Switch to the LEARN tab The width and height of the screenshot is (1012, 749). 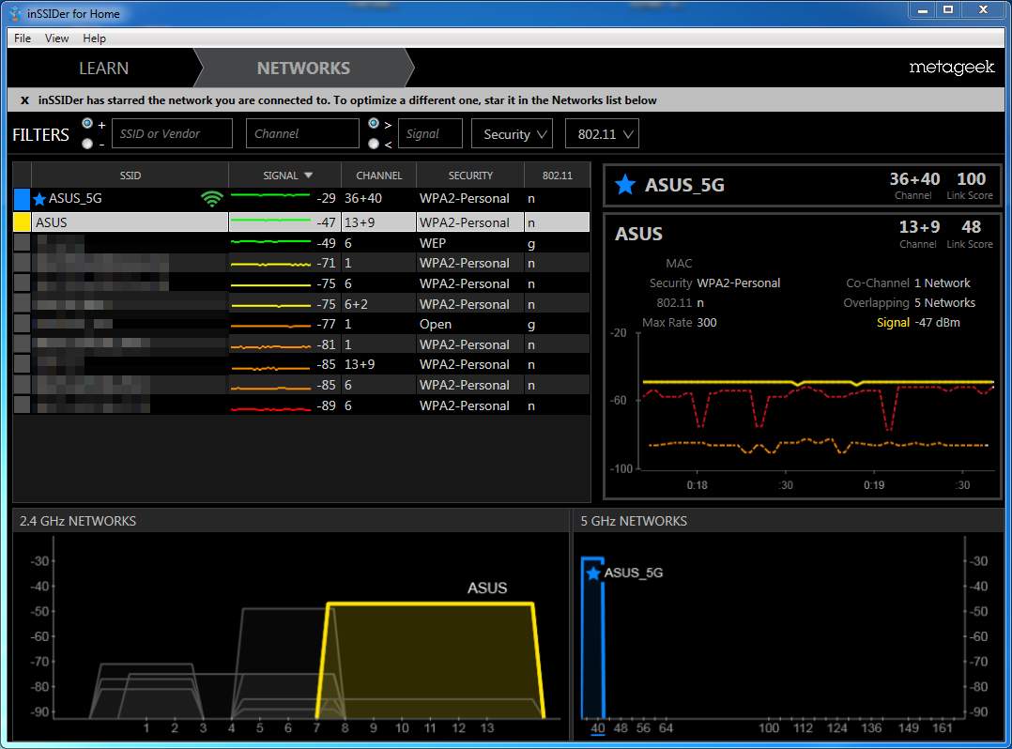(103, 68)
